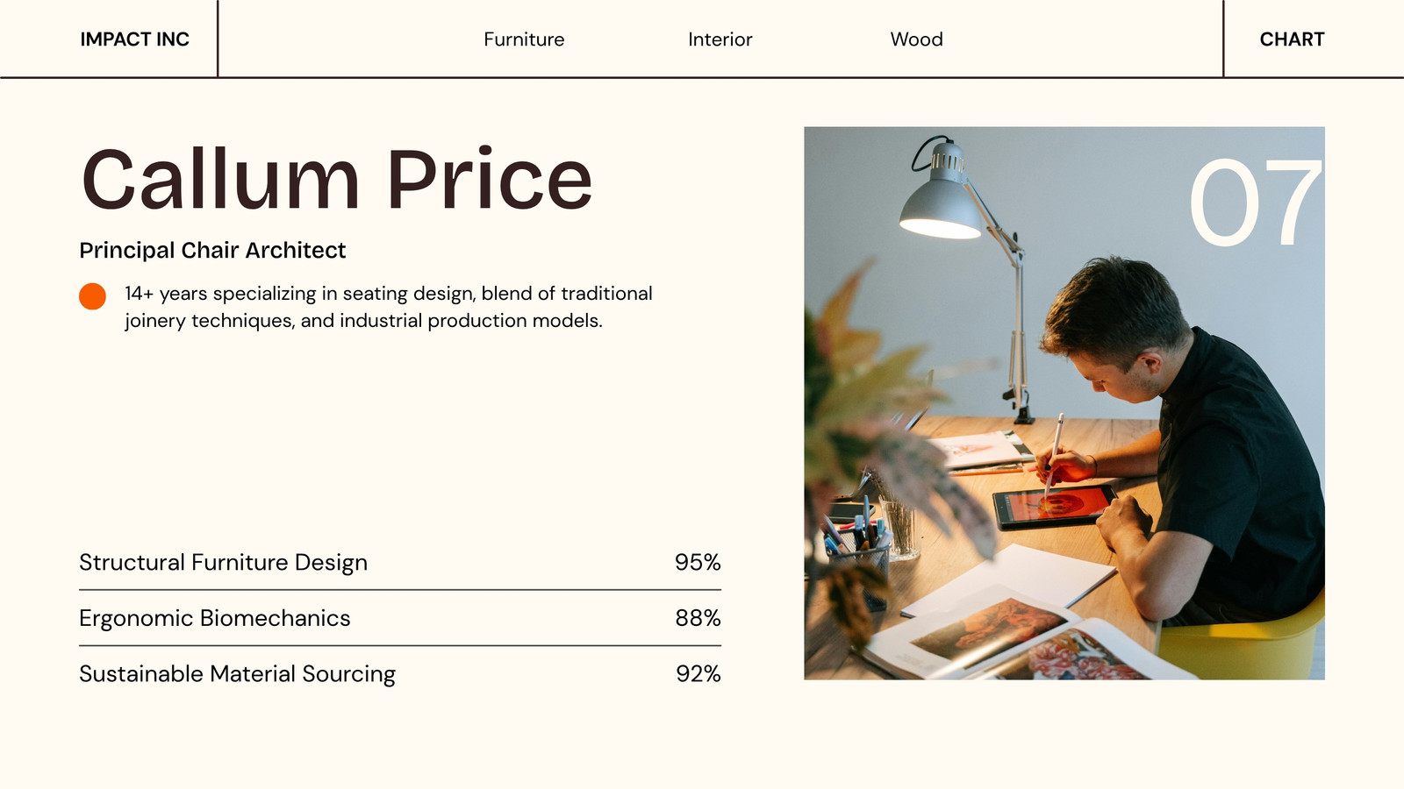
Task: Open the Interior menu item
Action: (720, 39)
